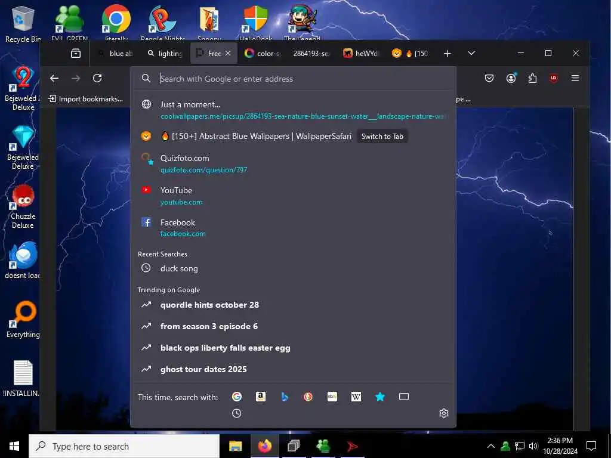611x458 pixels.
Task: Search this time with Bing icon
Action: 285,397
